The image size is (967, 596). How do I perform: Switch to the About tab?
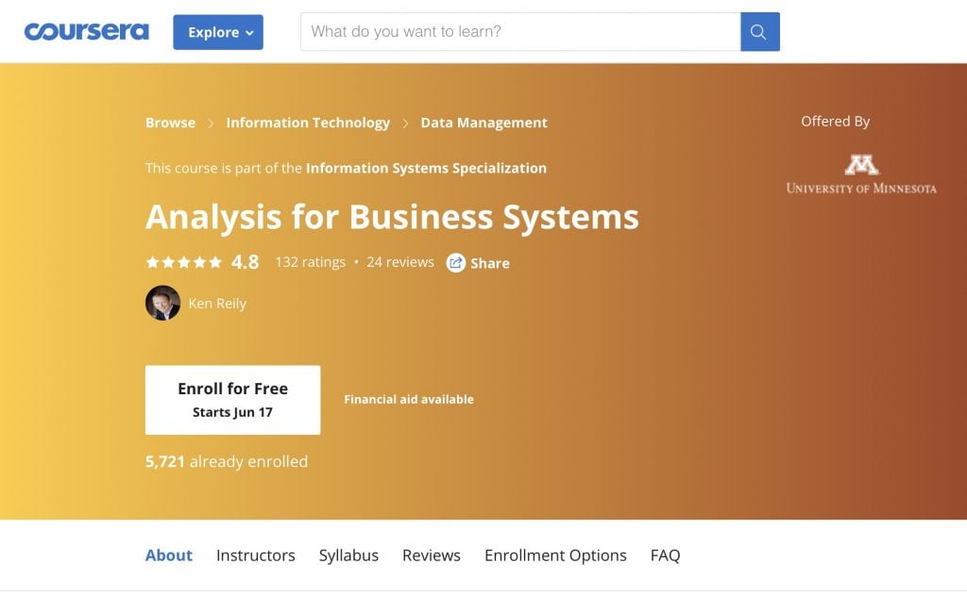pyautogui.click(x=169, y=555)
